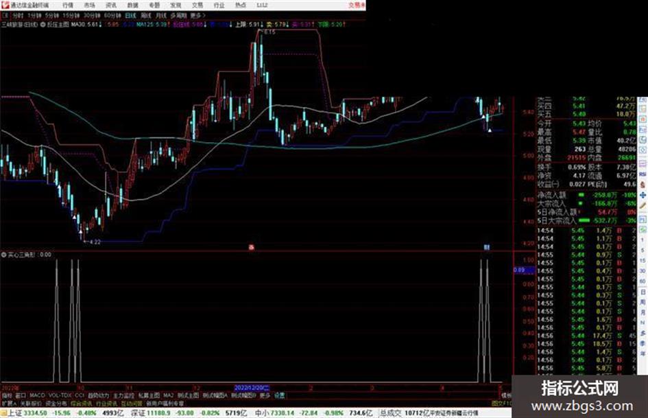Switch to the 60分钟 period tab
The width and height of the screenshot is (648, 418).
click(112, 15)
